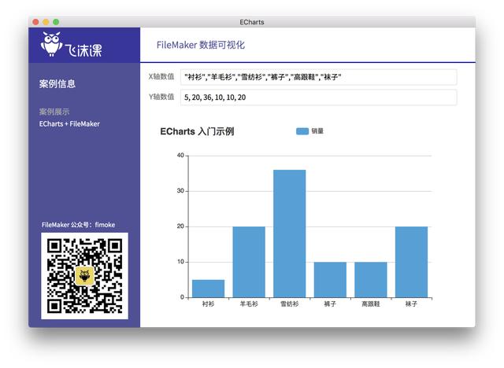Click the 羊毛衫 bar in the chart
The width and height of the screenshot is (504, 368).
pos(249,262)
